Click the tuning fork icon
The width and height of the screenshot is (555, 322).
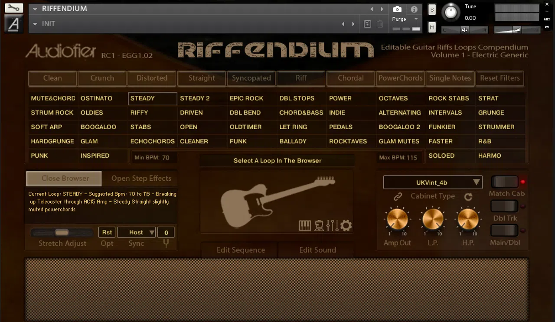point(166,243)
